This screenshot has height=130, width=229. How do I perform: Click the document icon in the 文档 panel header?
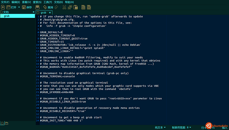(x=2, y=12)
